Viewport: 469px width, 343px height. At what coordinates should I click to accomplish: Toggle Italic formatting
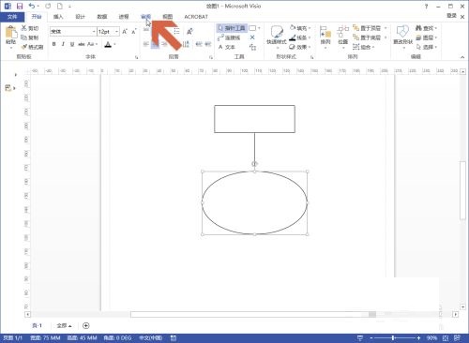(63, 44)
